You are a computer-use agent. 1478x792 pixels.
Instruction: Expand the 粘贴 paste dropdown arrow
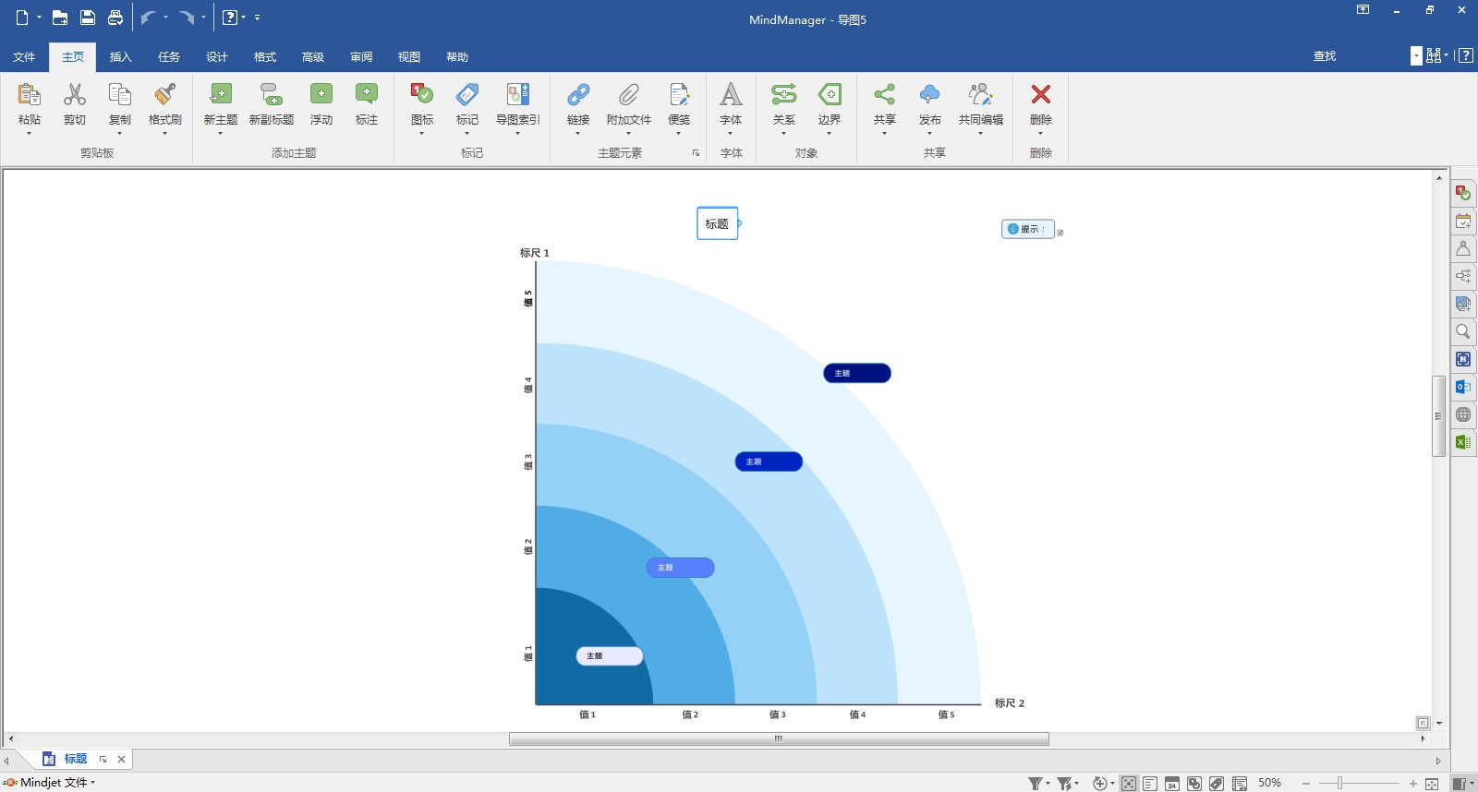[x=30, y=134]
